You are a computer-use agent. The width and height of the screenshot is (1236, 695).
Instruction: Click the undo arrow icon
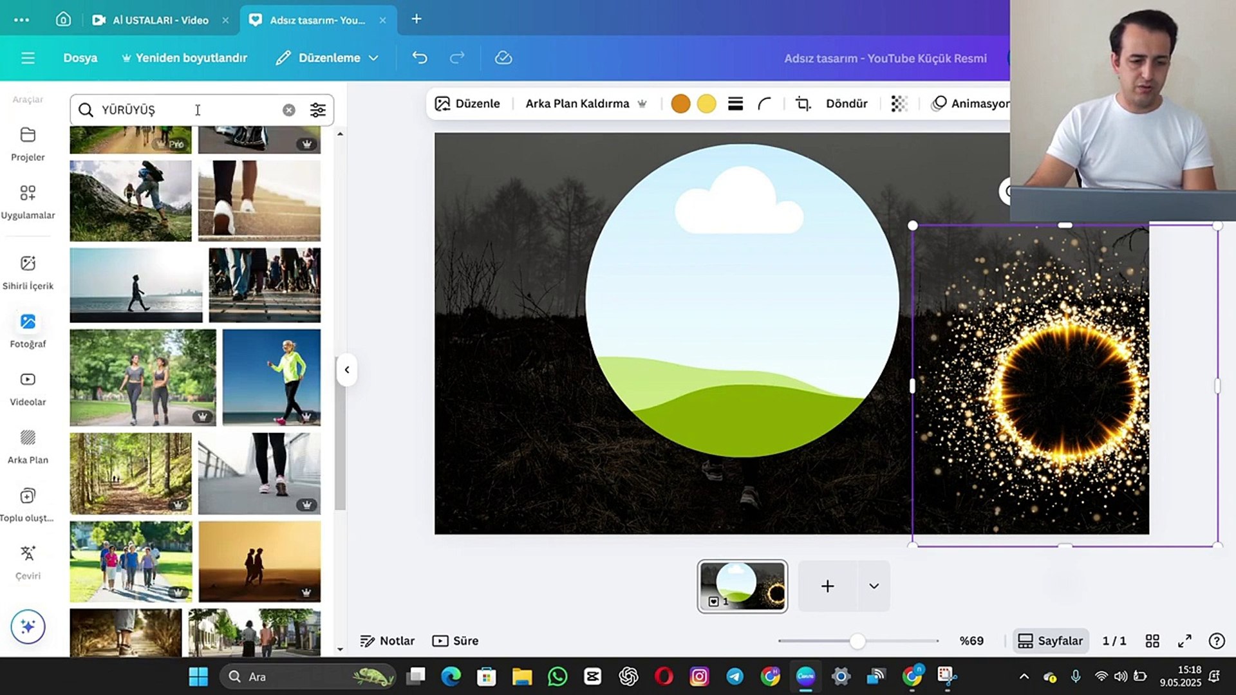click(420, 58)
